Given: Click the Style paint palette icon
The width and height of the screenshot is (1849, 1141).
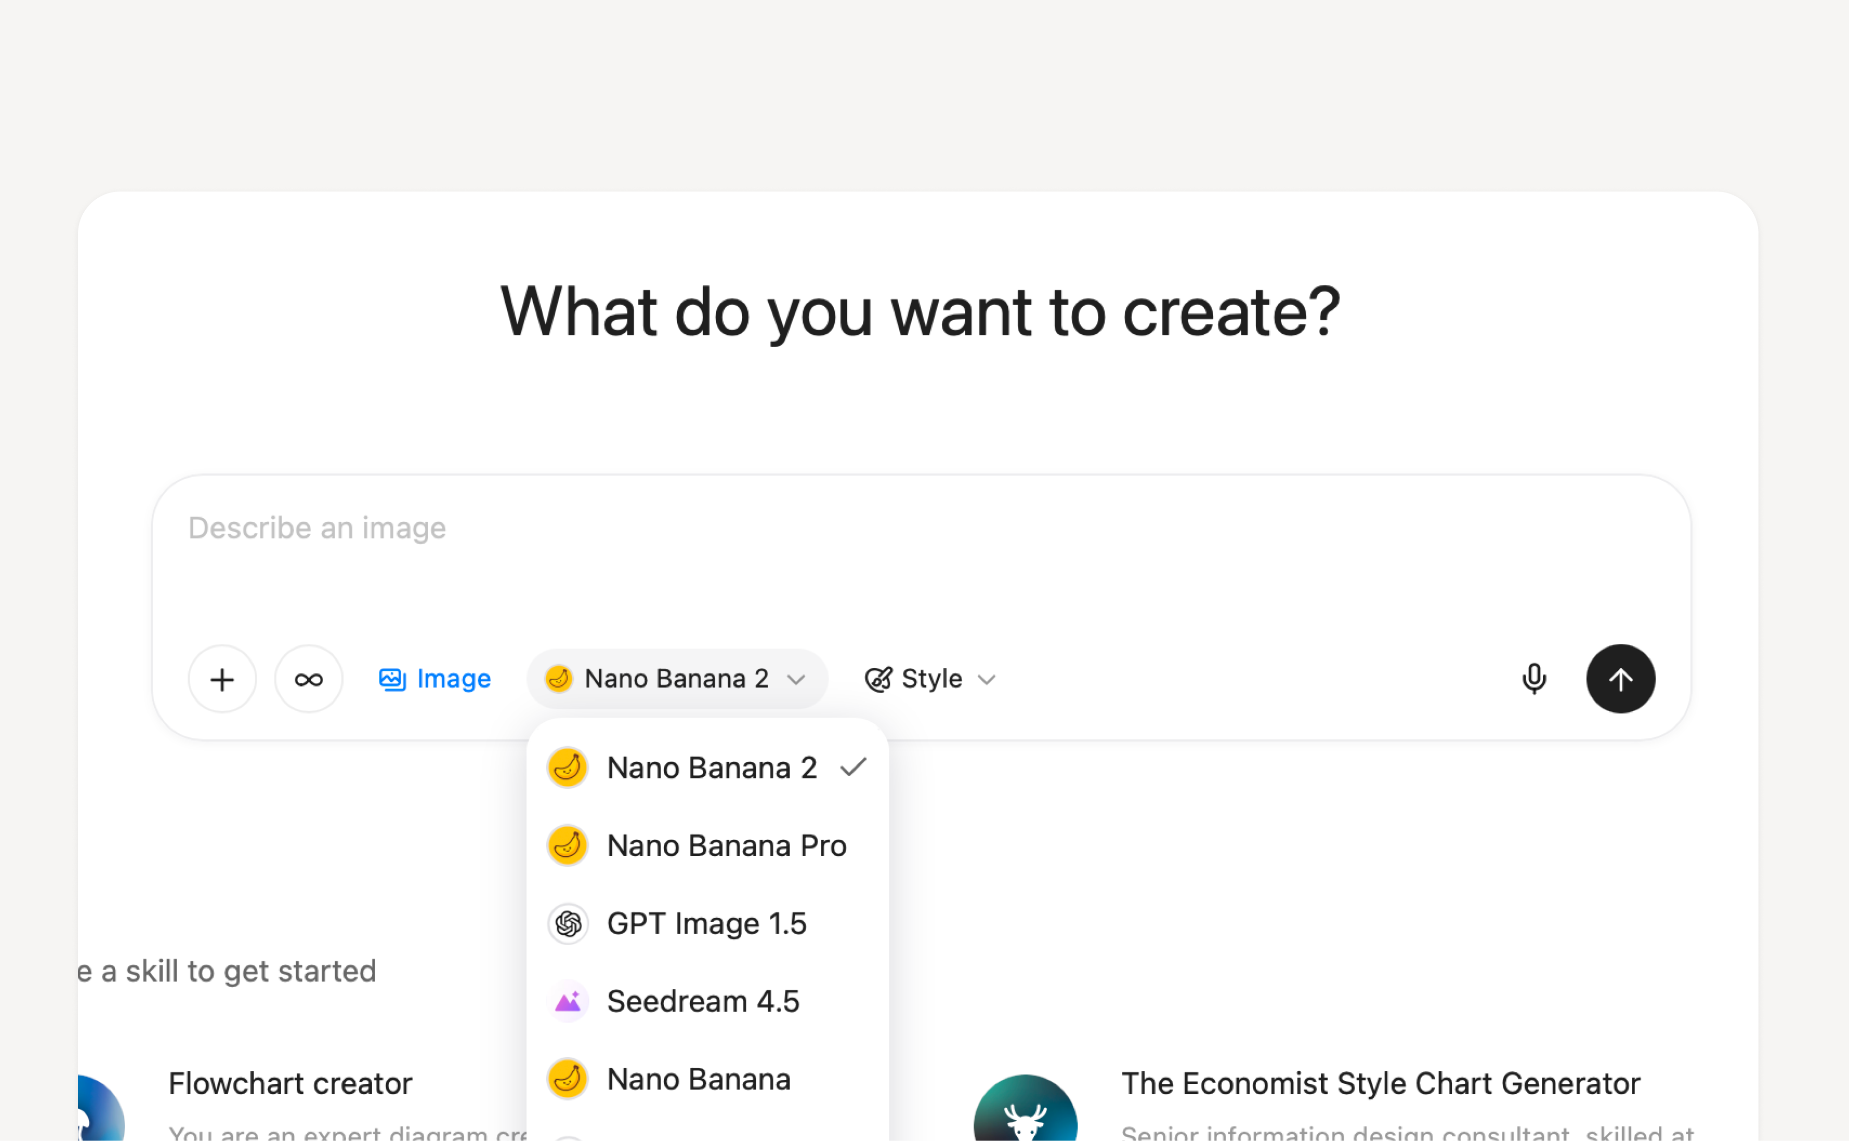Looking at the screenshot, I should coord(878,679).
